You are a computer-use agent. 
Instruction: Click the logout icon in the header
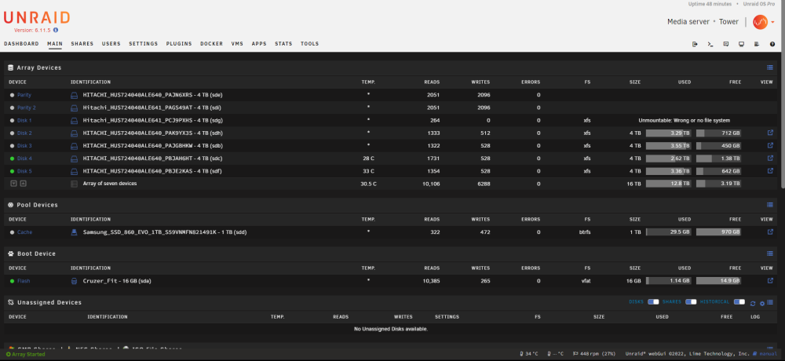pos(695,44)
